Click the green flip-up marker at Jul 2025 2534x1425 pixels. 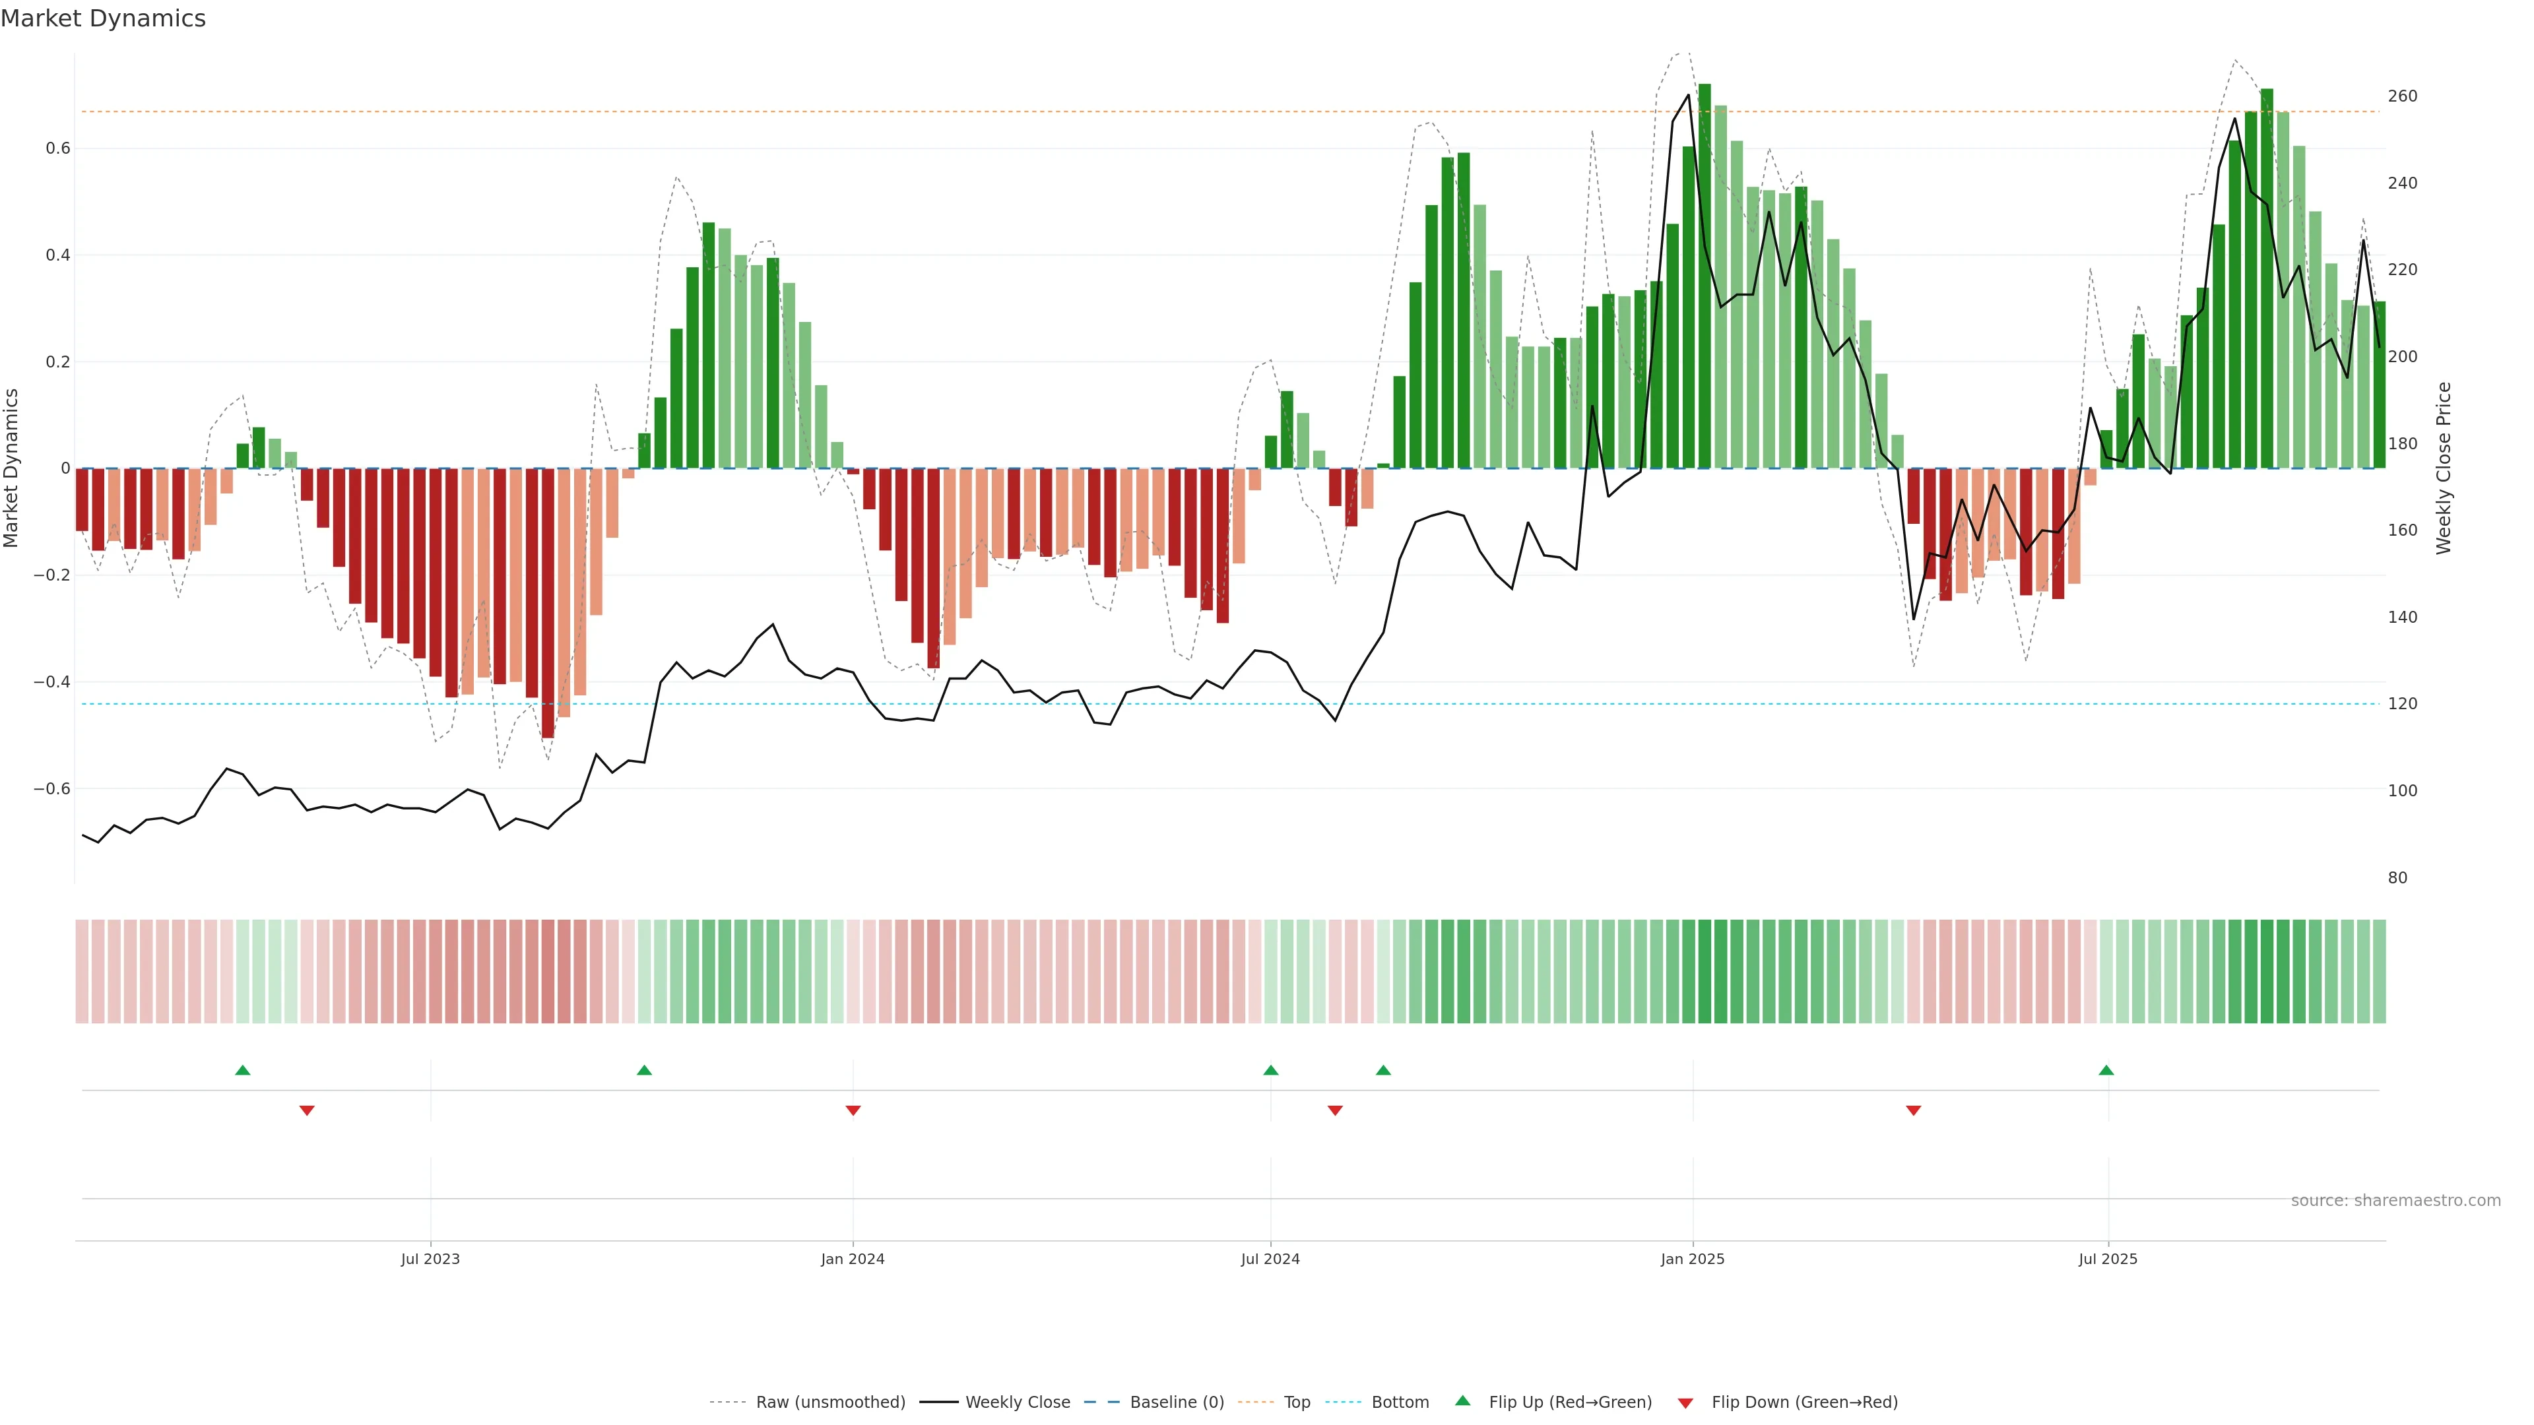(x=2106, y=1070)
